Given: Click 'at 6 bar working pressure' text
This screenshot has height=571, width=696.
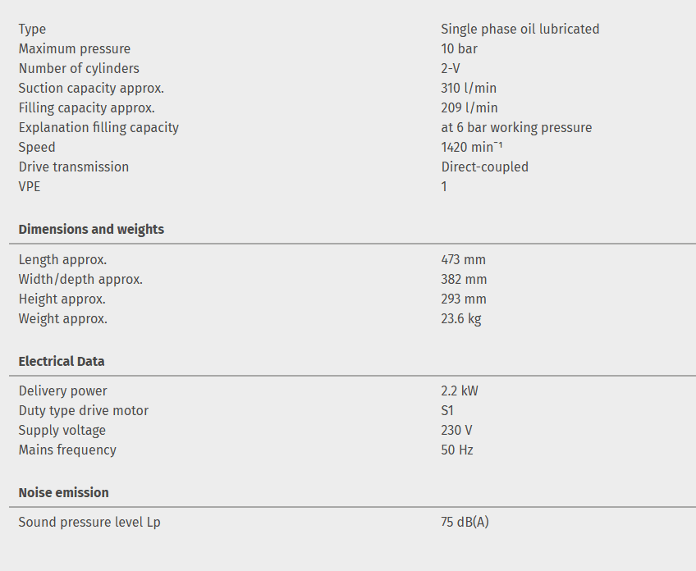Looking at the screenshot, I should point(516,128).
